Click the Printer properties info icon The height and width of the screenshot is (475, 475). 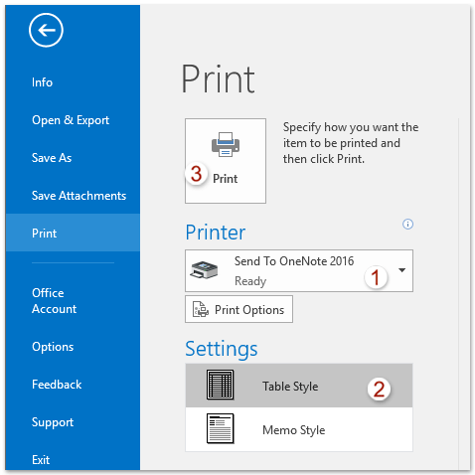407,224
